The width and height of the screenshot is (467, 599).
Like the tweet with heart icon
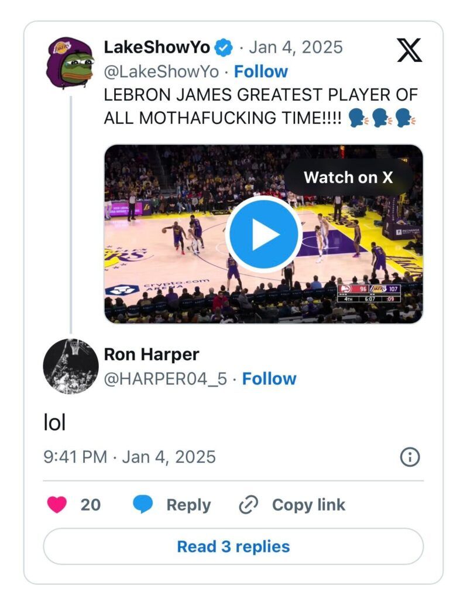pyautogui.click(x=57, y=504)
